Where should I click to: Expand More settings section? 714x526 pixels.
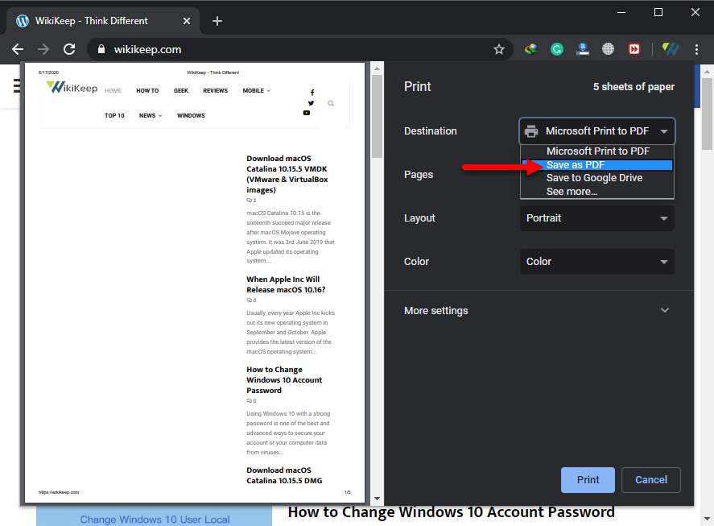(539, 311)
